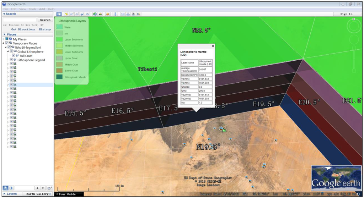
Task: Collapse the litho10-legend.kml tree node
Action: coord(6,47)
